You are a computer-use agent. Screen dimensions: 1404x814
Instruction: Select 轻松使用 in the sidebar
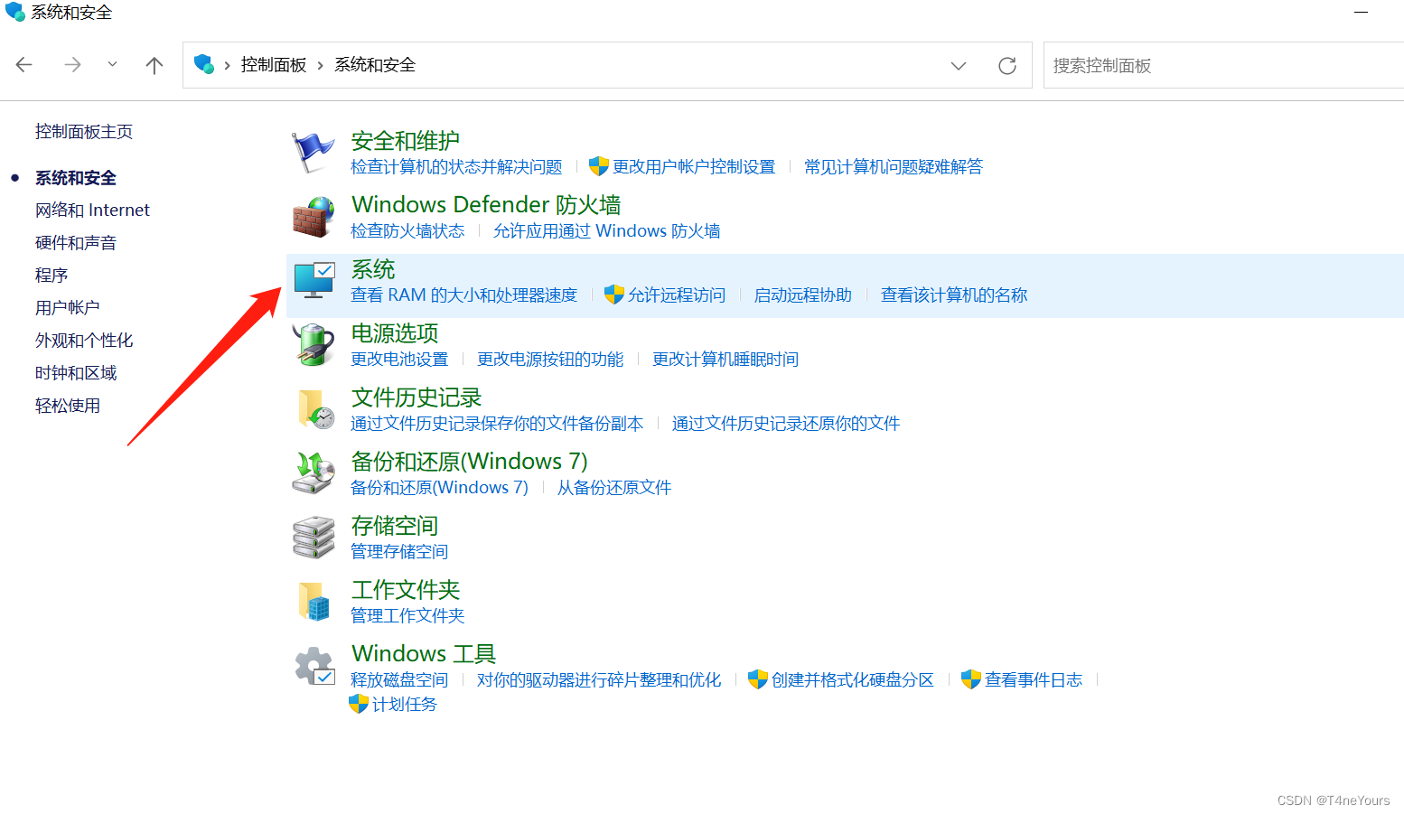[x=68, y=406]
